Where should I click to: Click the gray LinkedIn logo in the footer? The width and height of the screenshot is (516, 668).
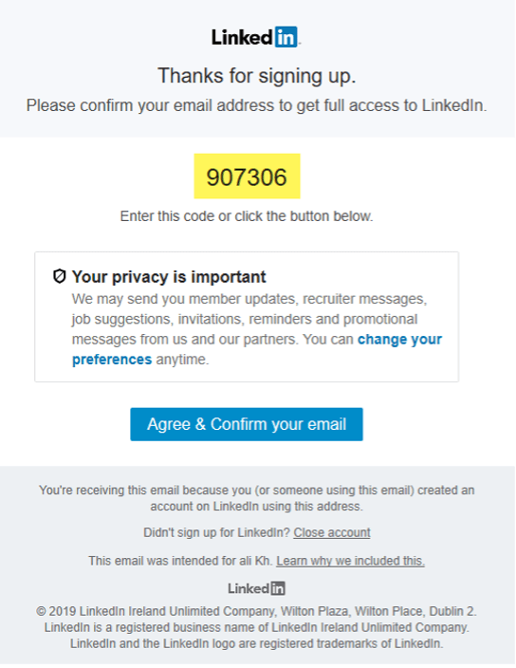tap(256, 588)
